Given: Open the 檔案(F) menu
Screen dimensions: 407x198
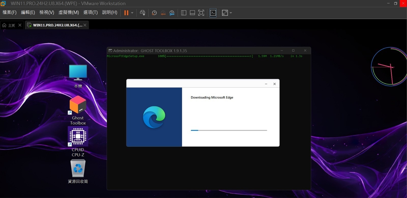Looking at the screenshot, I should 9,12.
